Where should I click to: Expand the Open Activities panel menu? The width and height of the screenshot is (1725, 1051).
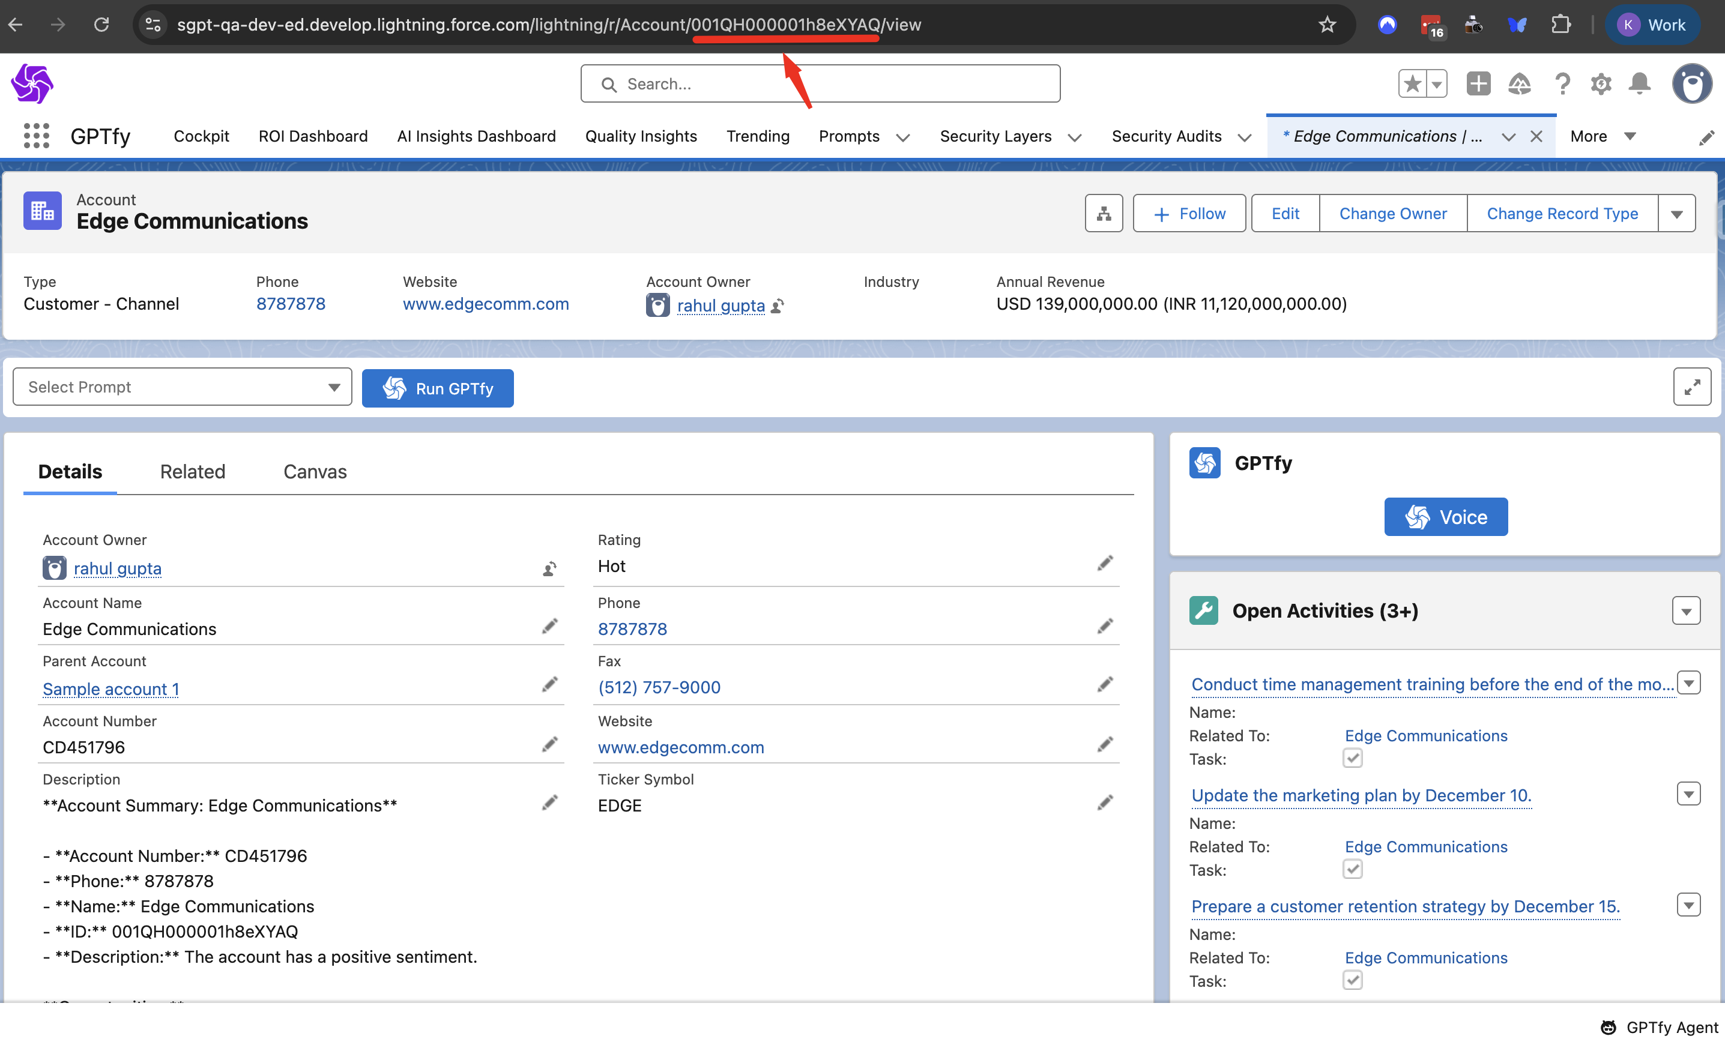pos(1686,611)
